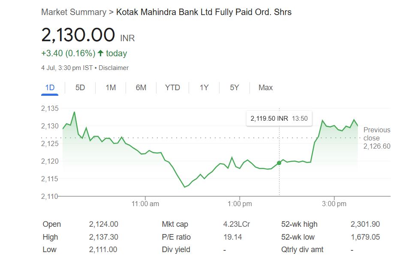Open the 1M chart range

coord(111,88)
